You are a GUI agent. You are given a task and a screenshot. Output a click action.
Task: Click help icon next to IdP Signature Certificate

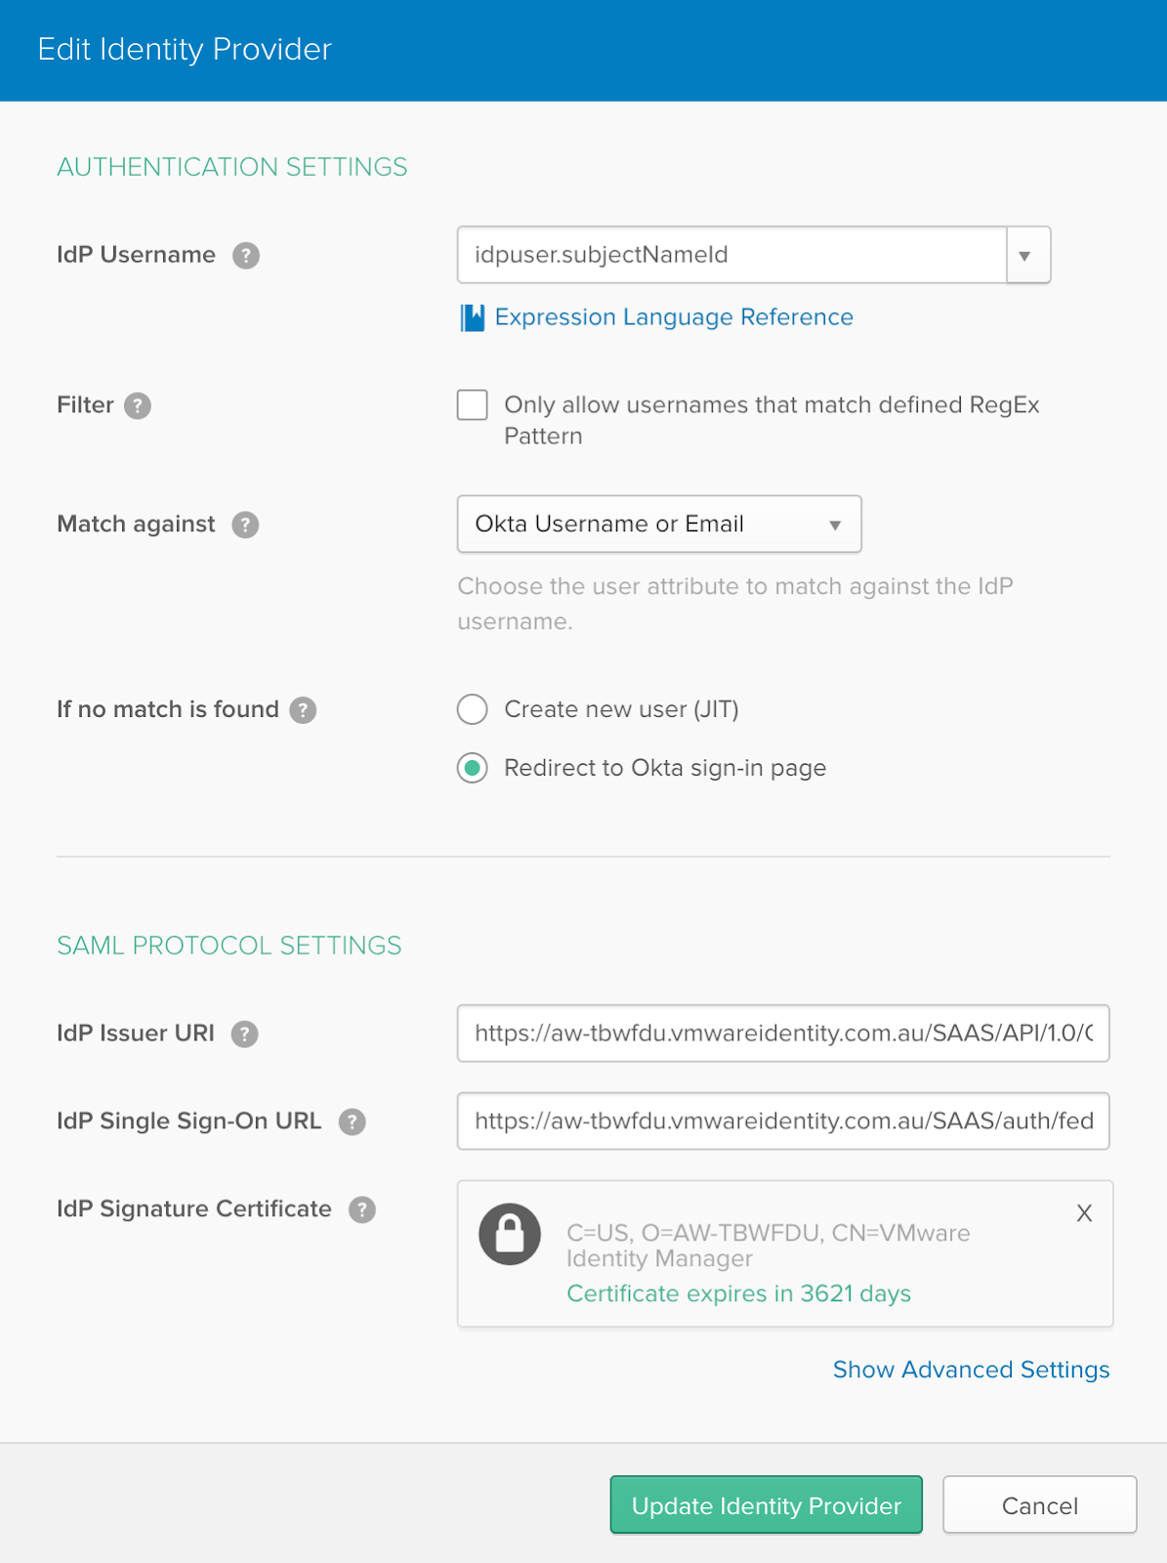tap(362, 1209)
